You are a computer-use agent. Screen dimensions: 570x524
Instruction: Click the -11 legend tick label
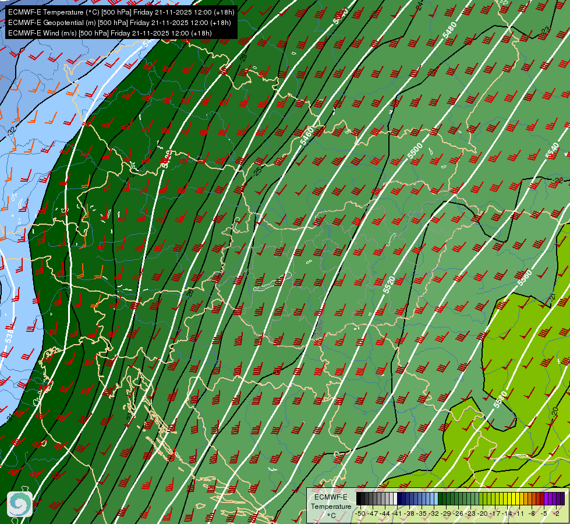click(x=519, y=514)
